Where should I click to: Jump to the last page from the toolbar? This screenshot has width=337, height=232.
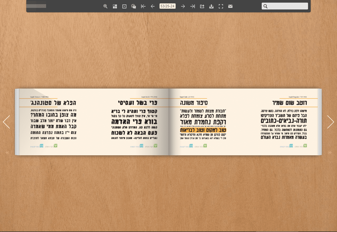coord(192,6)
